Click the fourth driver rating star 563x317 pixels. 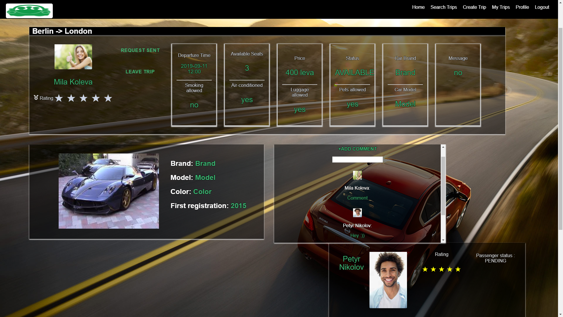click(96, 98)
